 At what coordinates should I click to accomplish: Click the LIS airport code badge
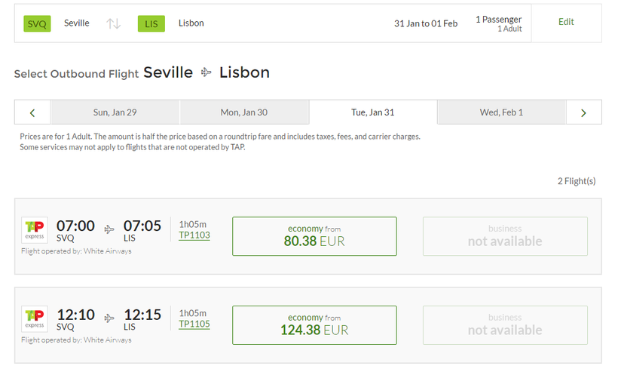point(151,23)
